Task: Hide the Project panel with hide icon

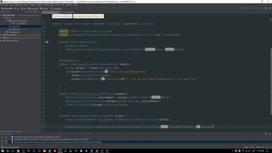Action: click(x=39, y=12)
